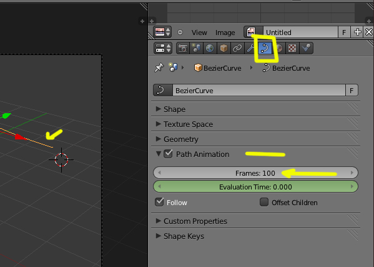Open the Material properties tab
This screenshot has width=374, height=267.
coord(278,48)
